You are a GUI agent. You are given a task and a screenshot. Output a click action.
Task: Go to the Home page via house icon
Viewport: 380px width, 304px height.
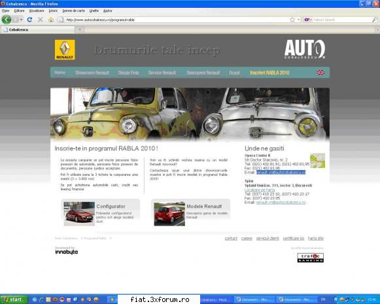point(51,20)
